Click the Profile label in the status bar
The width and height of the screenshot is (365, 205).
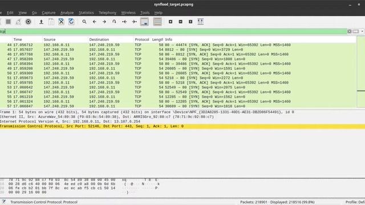click(x=355, y=202)
